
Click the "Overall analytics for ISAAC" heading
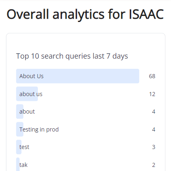point(85,14)
